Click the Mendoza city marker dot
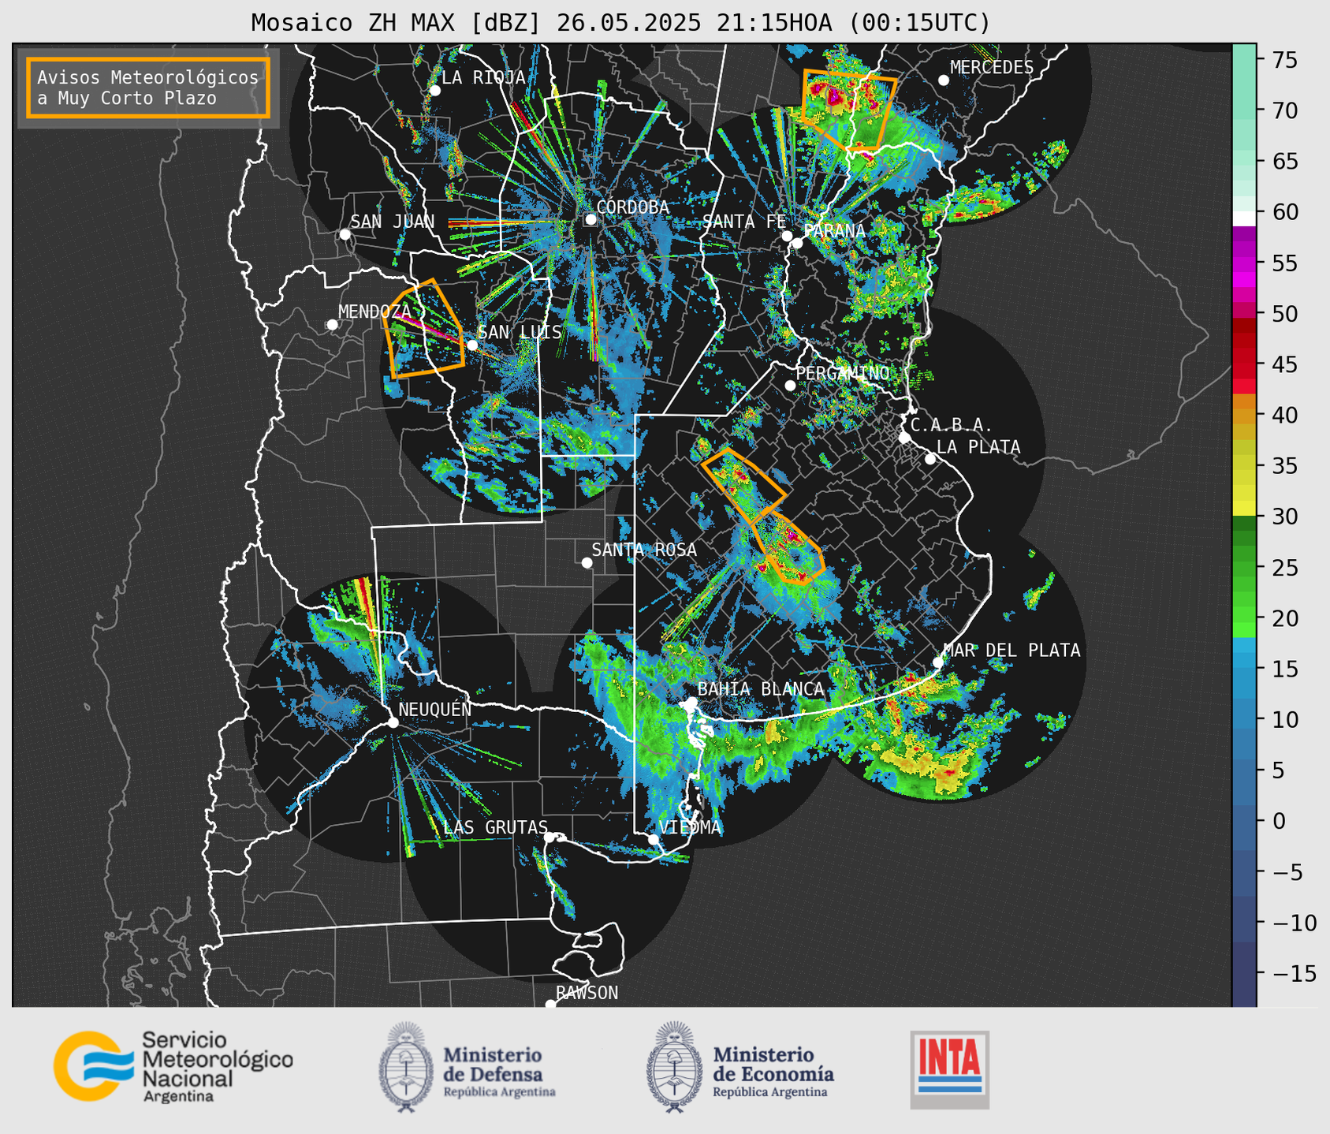Screen dimensions: 1330x1134 point(332,325)
